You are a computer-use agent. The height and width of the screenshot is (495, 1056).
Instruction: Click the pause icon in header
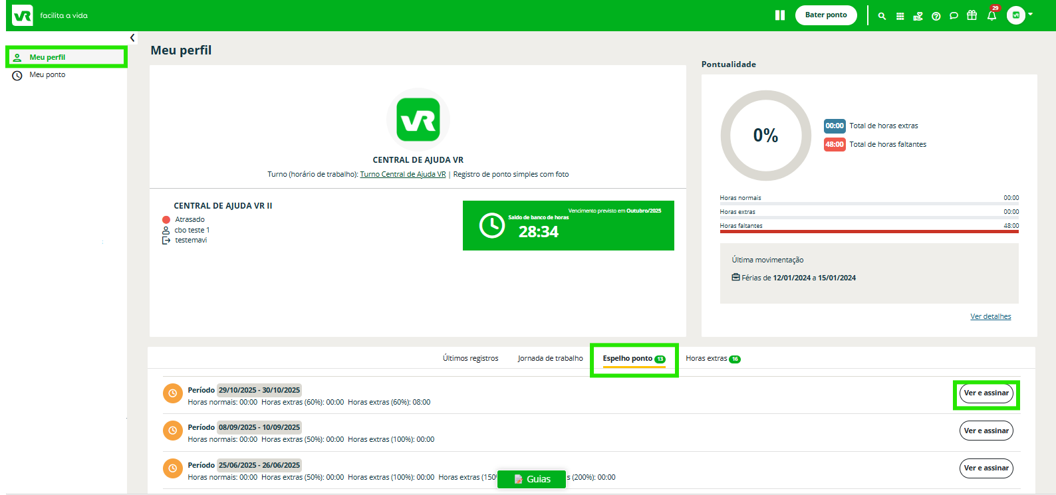pos(780,15)
